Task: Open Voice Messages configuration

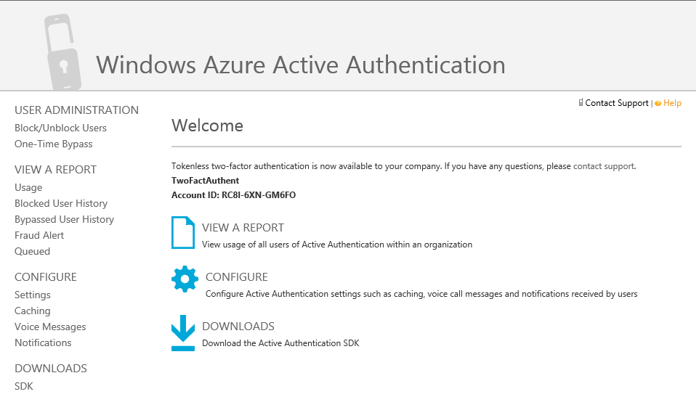Action: [50, 327]
